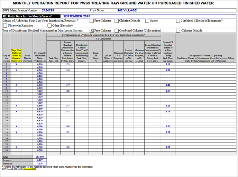Click the SEPTEMBER 2025 month/year field
Image resolution: width=238 pixels, height=177 pixels.
coord(77,16)
